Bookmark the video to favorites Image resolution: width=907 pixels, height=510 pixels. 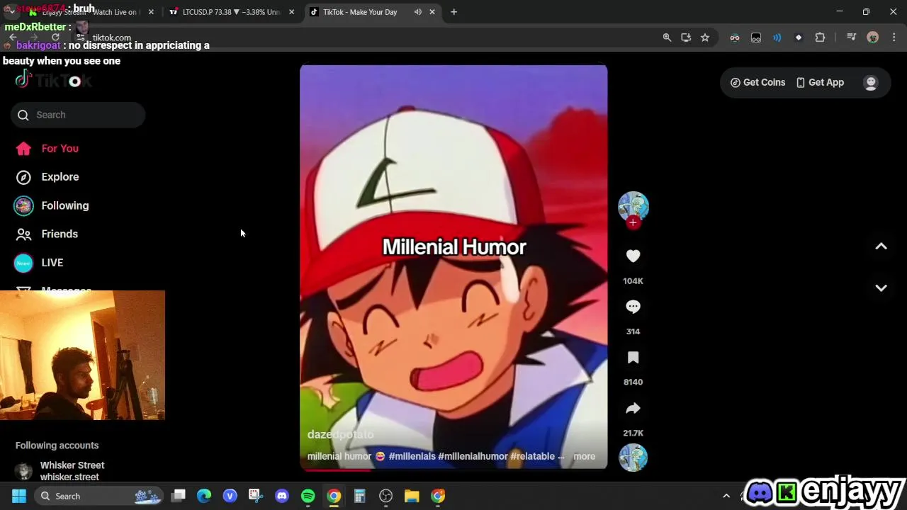(633, 358)
